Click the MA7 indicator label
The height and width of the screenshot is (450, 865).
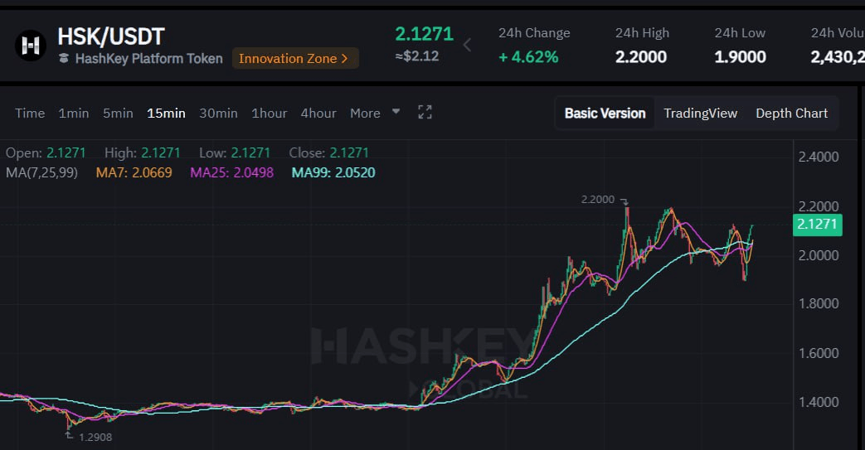[134, 172]
